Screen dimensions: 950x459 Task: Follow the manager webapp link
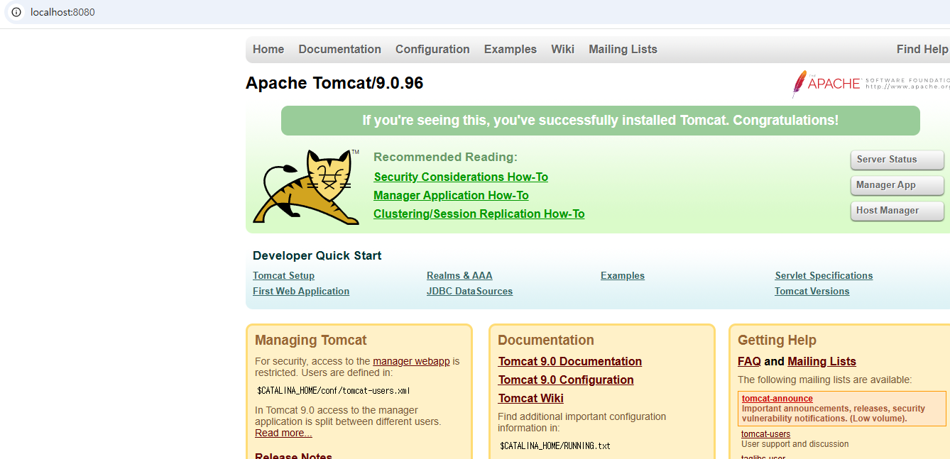coord(411,361)
